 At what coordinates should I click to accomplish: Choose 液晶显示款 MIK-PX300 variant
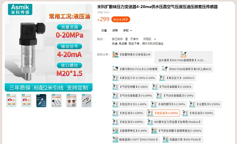[x=182, y=140]
